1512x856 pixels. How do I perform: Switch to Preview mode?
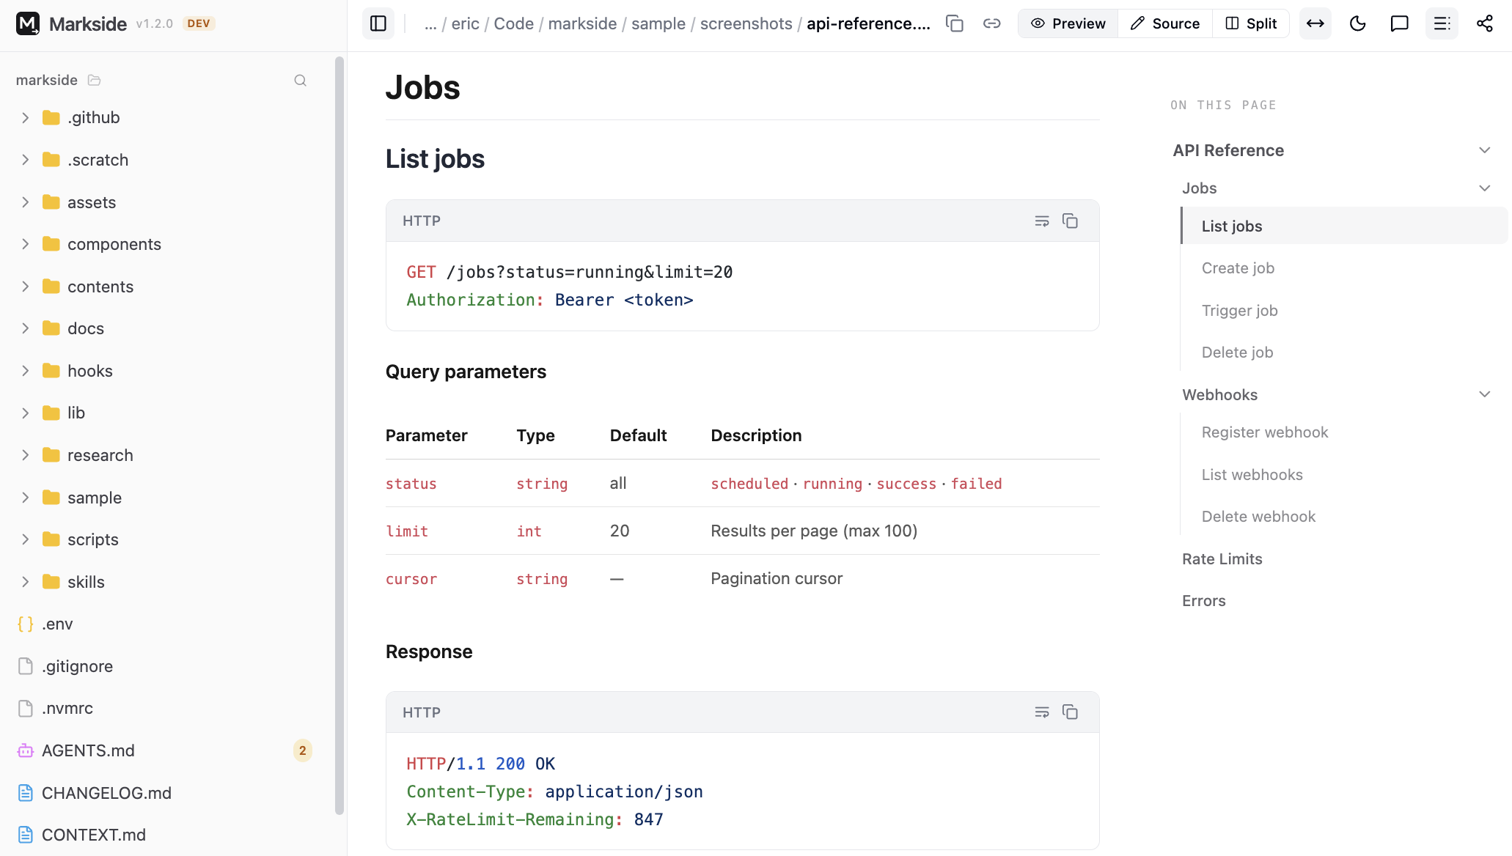1068,23
